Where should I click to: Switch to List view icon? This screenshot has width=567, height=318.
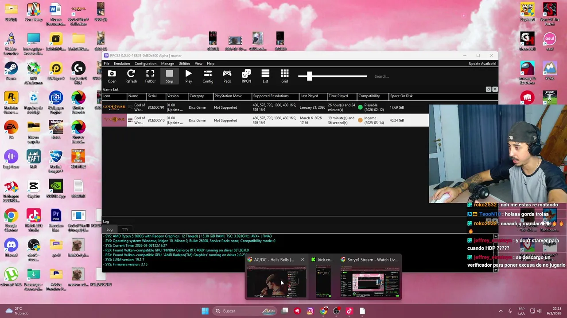click(265, 76)
